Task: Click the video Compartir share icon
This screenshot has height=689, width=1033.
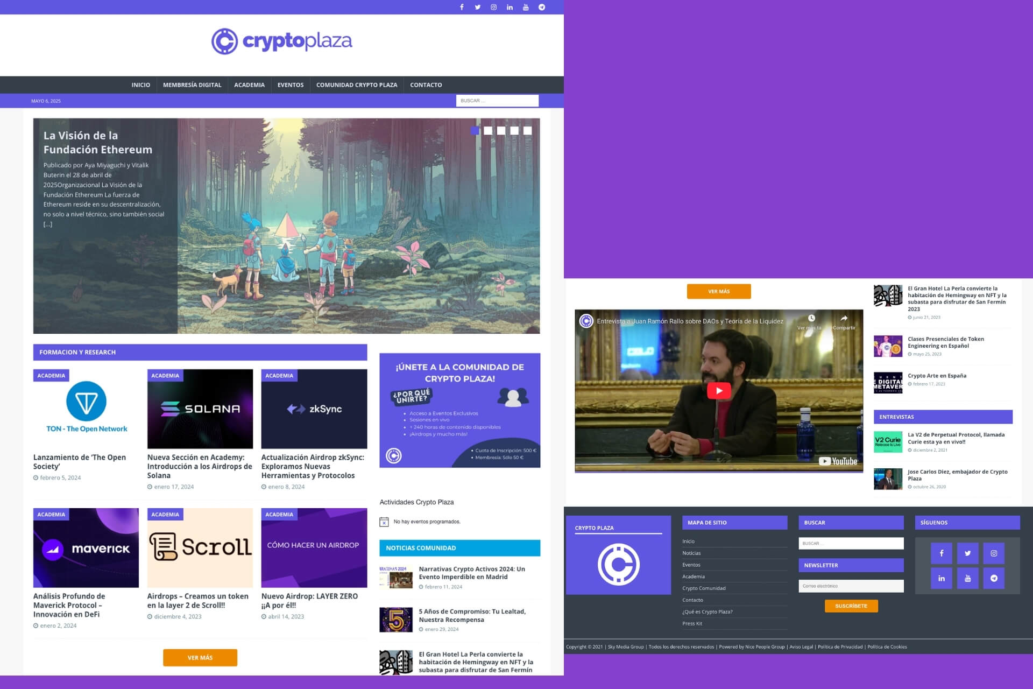Action: click(x=844, y=318)
